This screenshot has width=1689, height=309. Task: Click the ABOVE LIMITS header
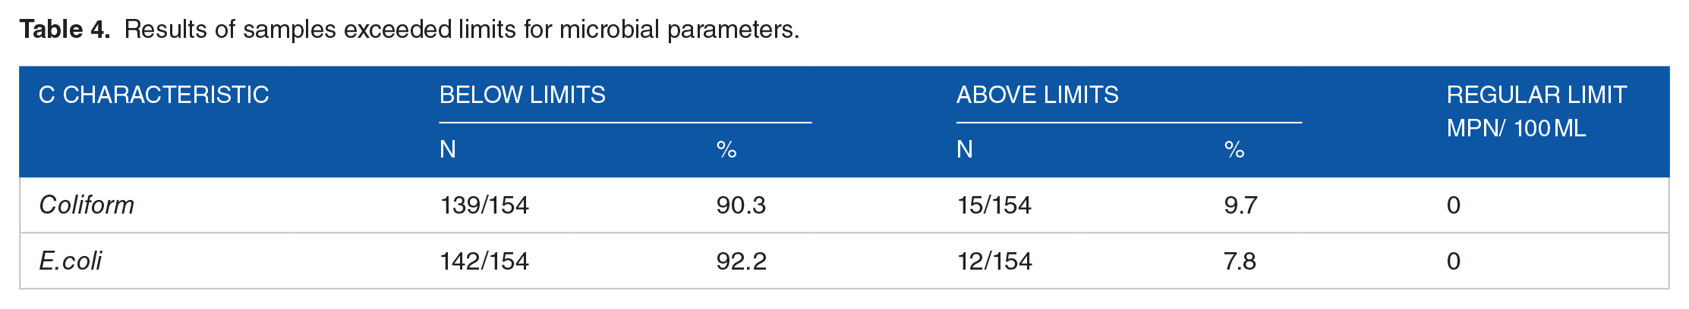point(1037,95)
